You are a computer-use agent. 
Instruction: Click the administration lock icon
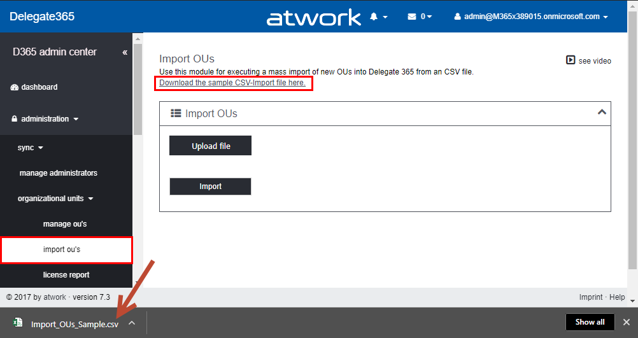tap(14, 119)
